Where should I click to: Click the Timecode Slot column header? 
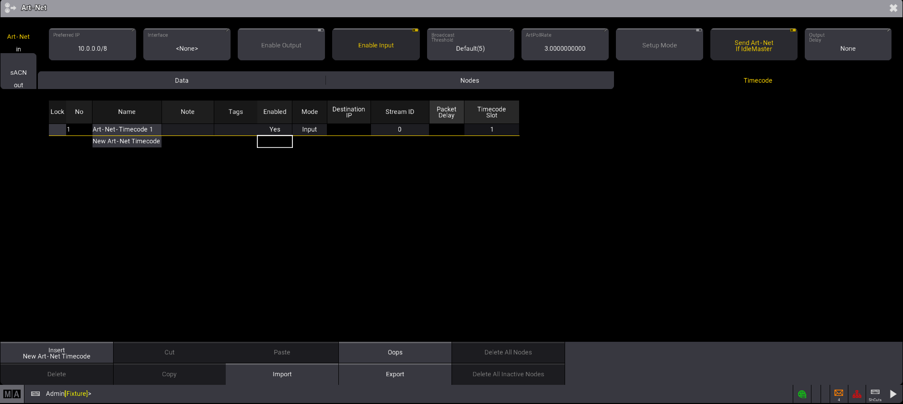(491, 112)
